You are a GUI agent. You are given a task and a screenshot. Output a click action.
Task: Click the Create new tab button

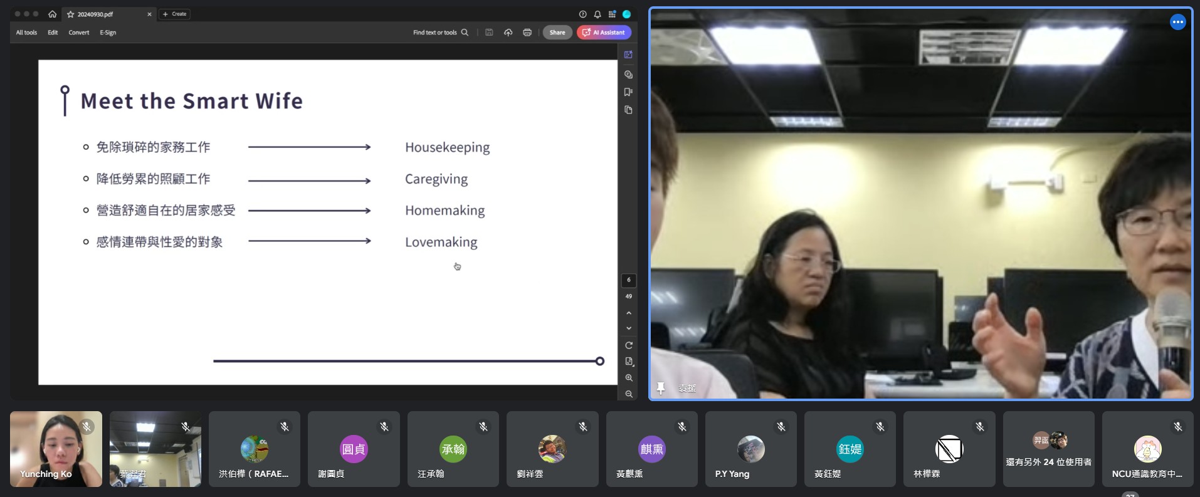point(175,14)
